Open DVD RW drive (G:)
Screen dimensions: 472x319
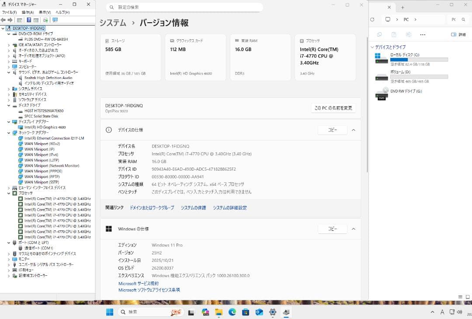(x=399, y=93)
